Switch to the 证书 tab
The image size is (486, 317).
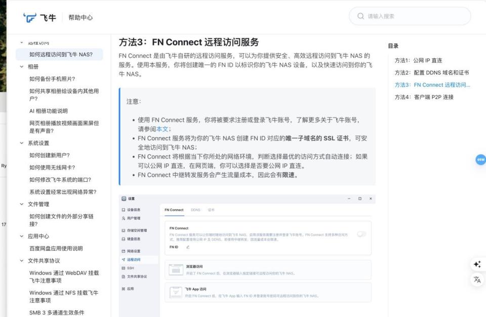pyautogui.click(x=211, y=210)
